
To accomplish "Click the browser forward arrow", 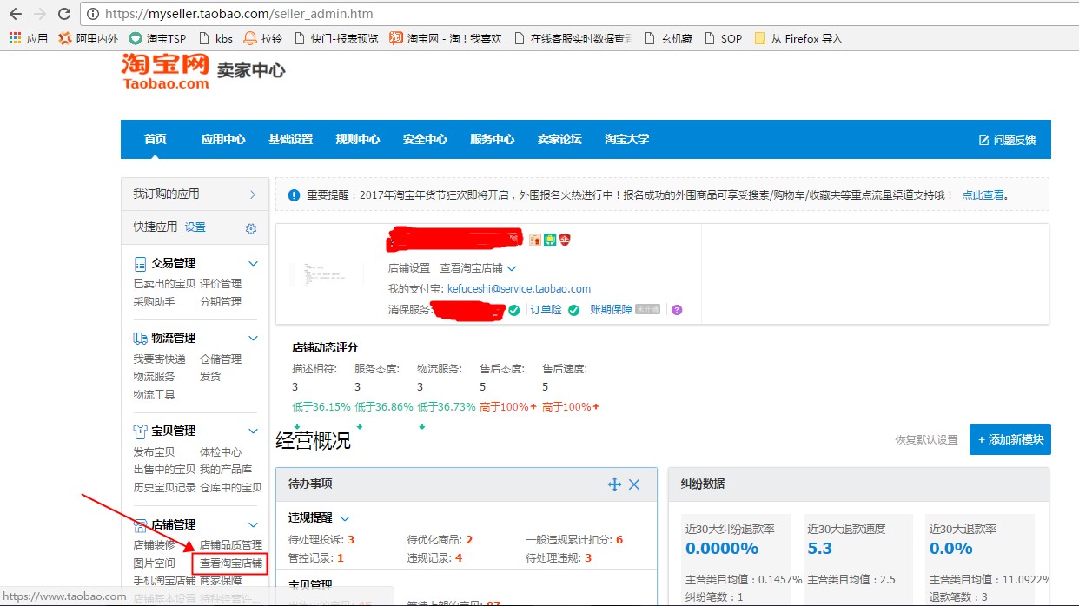I will 40,14.
